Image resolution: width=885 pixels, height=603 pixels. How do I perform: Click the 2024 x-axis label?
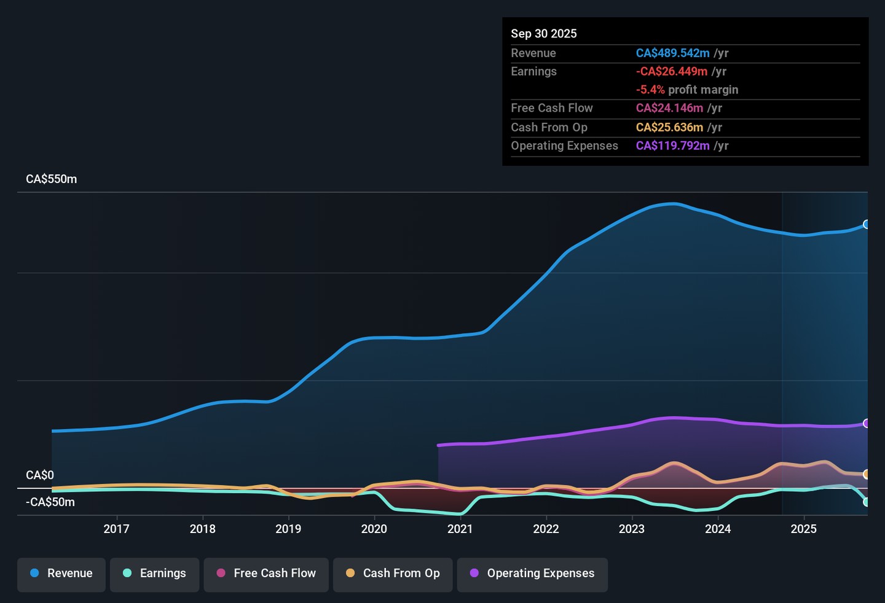pyautogui.click(x=718, y=529)
